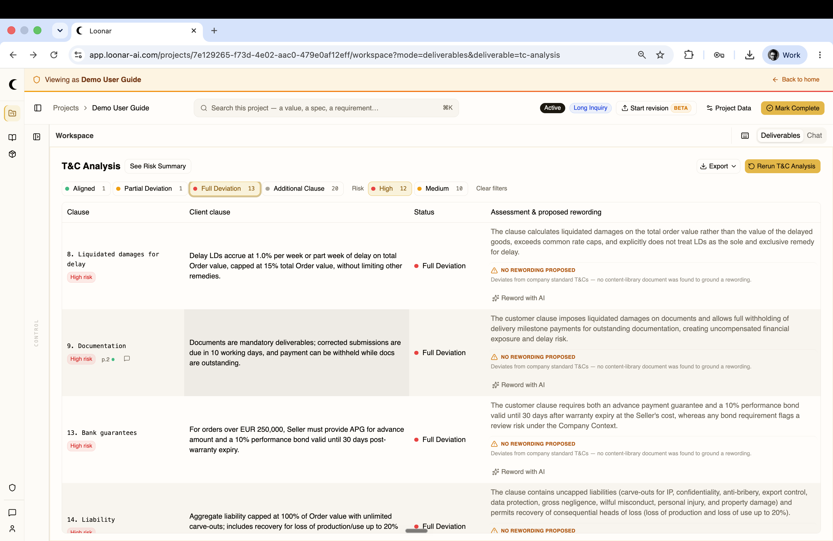Open the Export dropdown

point(718,166)
